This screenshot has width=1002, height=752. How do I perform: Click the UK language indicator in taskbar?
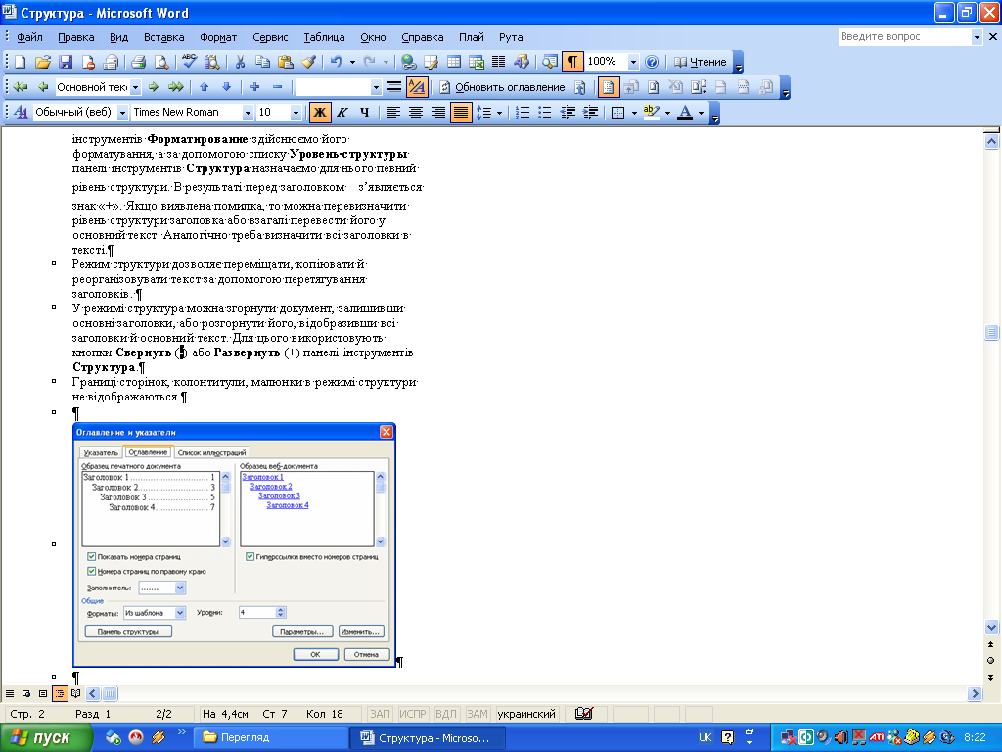(705, 737)
